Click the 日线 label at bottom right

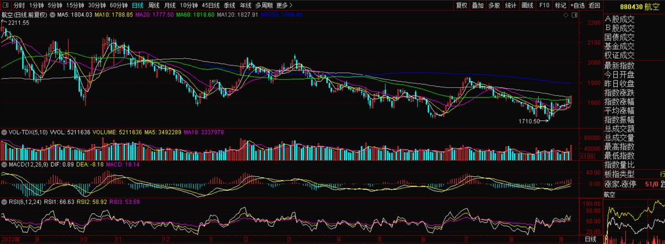[591, 239]
